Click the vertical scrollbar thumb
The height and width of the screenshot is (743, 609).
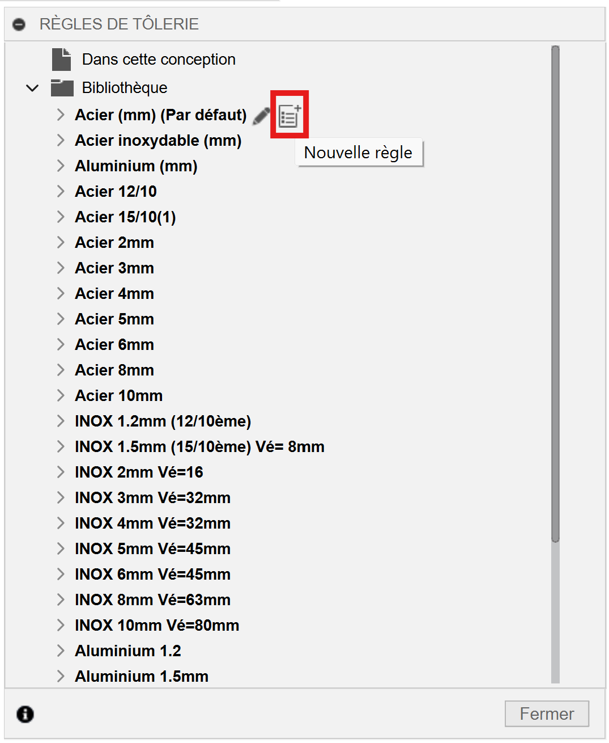tap(555, 294)
